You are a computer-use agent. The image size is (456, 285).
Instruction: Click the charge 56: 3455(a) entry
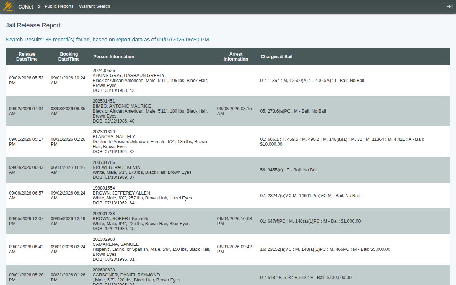[289, 170]
